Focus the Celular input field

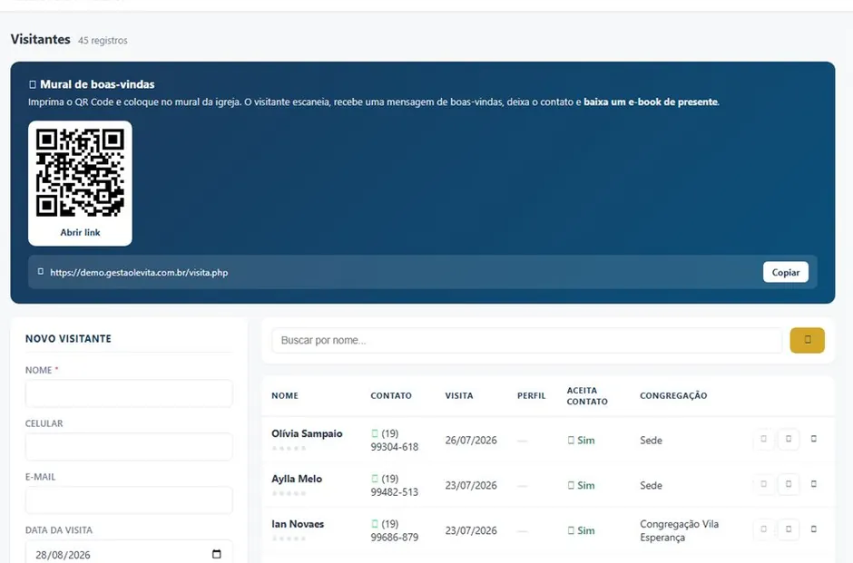click(x=129, y=447)
